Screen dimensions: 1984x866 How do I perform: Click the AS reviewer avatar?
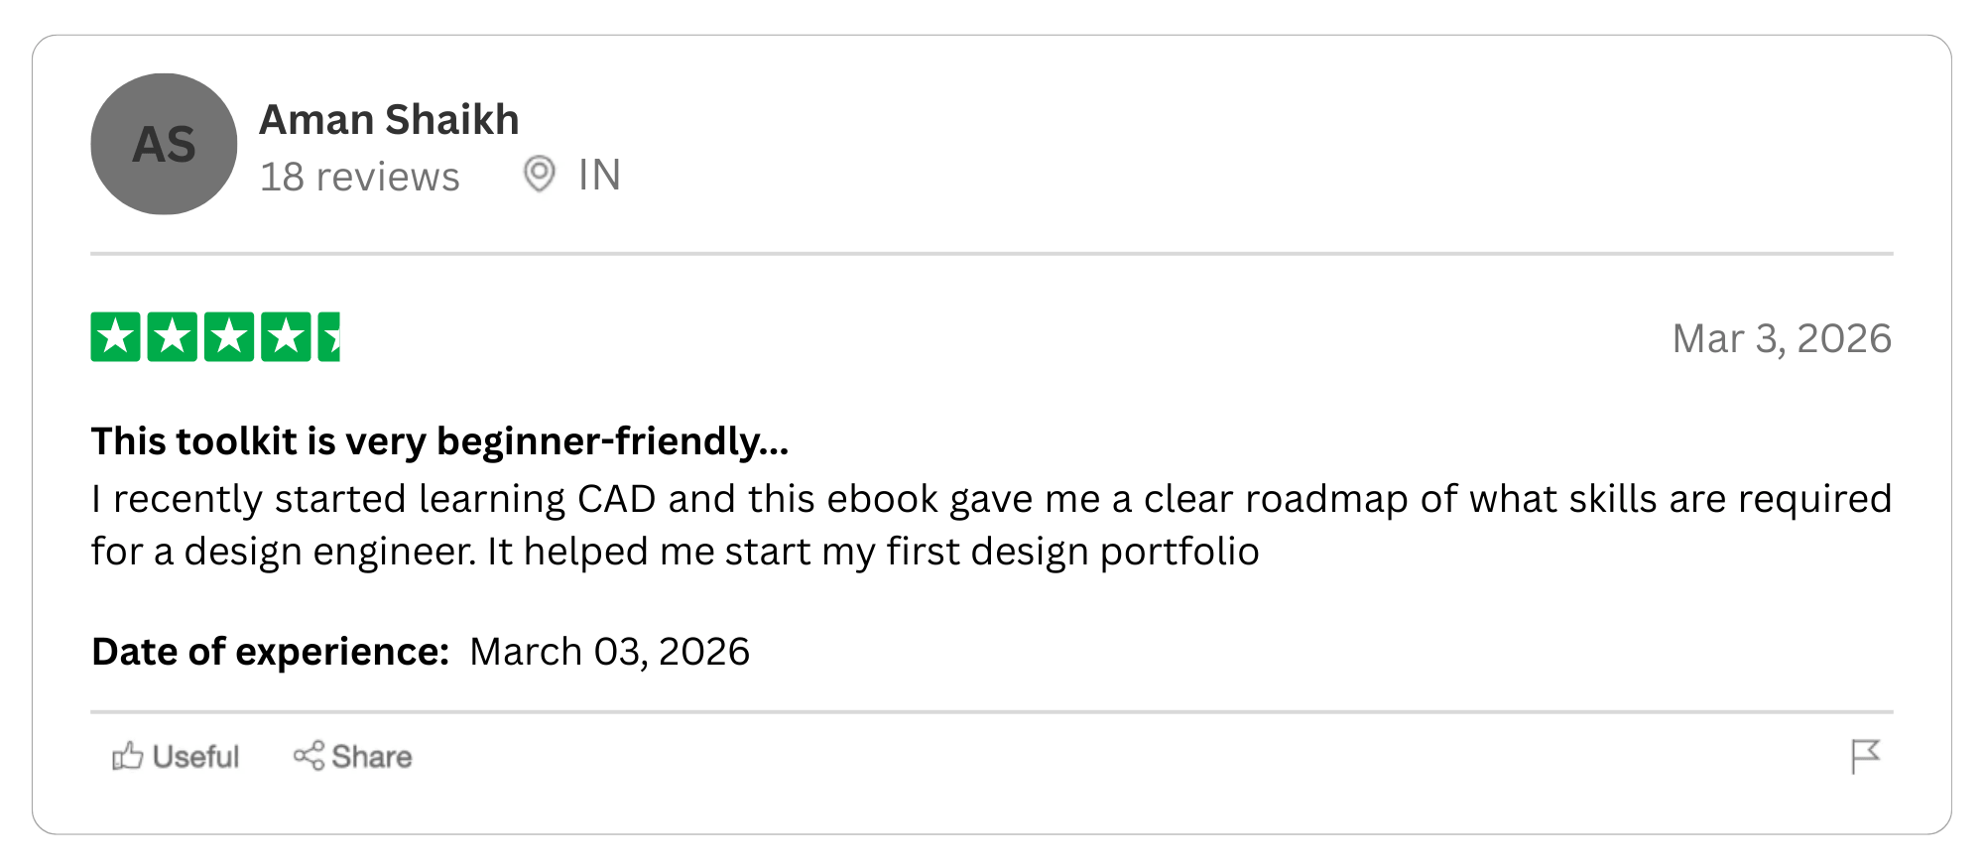tap(164, 144)
